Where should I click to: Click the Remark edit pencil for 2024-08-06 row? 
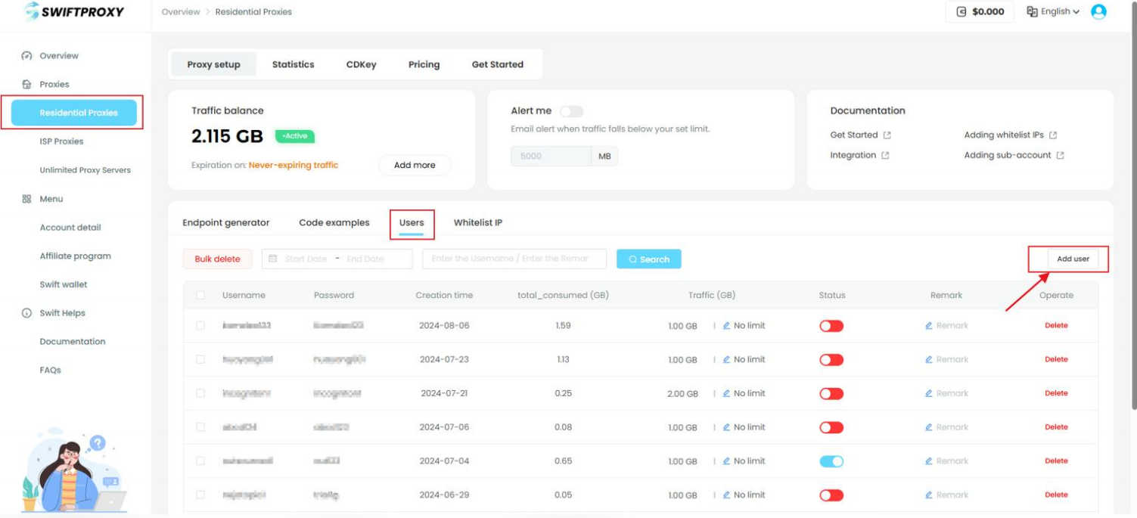tap(929, 326)
